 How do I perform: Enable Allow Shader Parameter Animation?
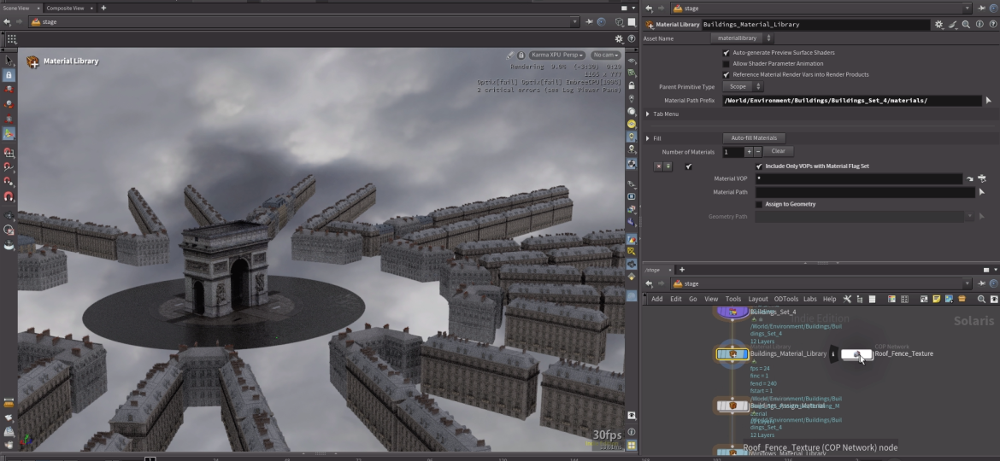(x=726, y=64)
